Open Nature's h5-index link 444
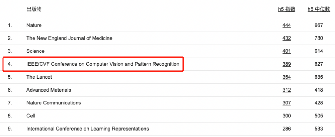Screen dimensions: 335x137 point(287,25)
